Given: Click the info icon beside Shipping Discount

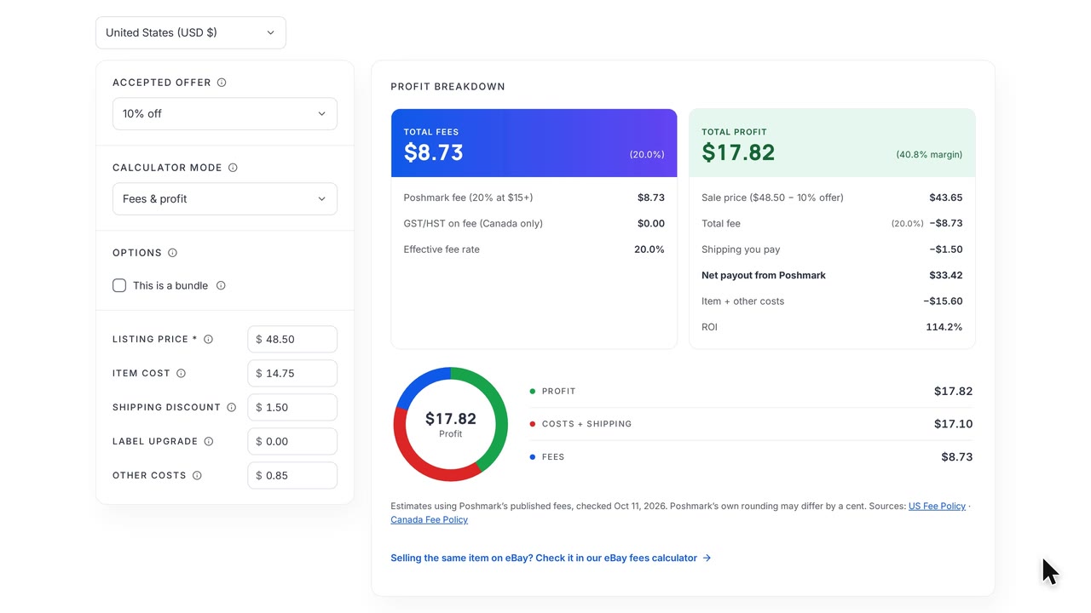Looking at the screenshot, I should 231,407.
